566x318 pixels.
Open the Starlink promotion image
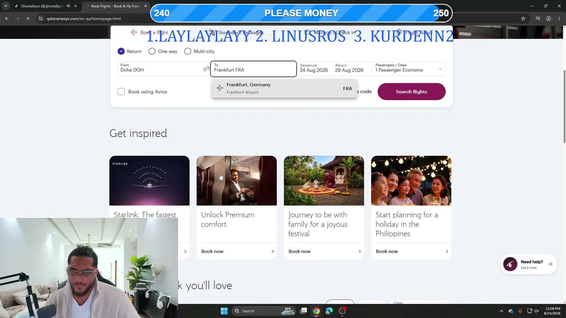pos(149,181)
